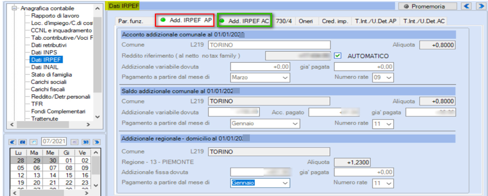Open the 730/4 tab
Image resolution: width=488 pixels, height=196 pixels.
tap(284, 21)
